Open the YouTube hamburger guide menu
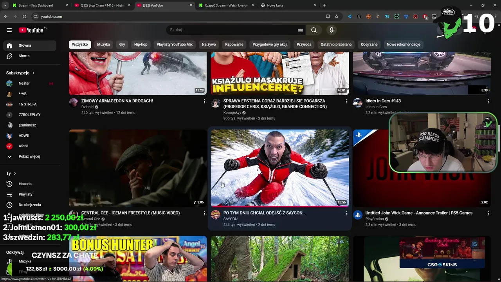Screen dimensions: 501x282 tap(9, 30)
